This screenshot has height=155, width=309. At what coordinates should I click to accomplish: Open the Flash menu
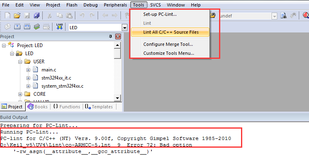point(72,5)
